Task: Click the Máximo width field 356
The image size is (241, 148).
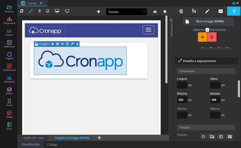Action: tap(182, 100)
